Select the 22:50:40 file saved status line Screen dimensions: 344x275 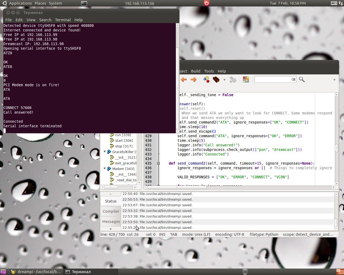pos(227,194)
